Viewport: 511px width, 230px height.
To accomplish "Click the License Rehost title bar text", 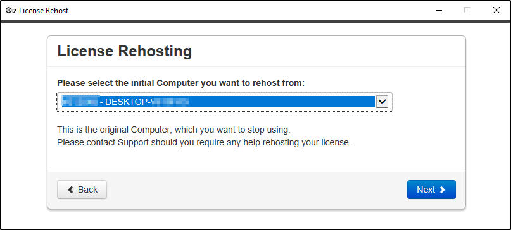I will pyautogui.click(x=44, y=10).
